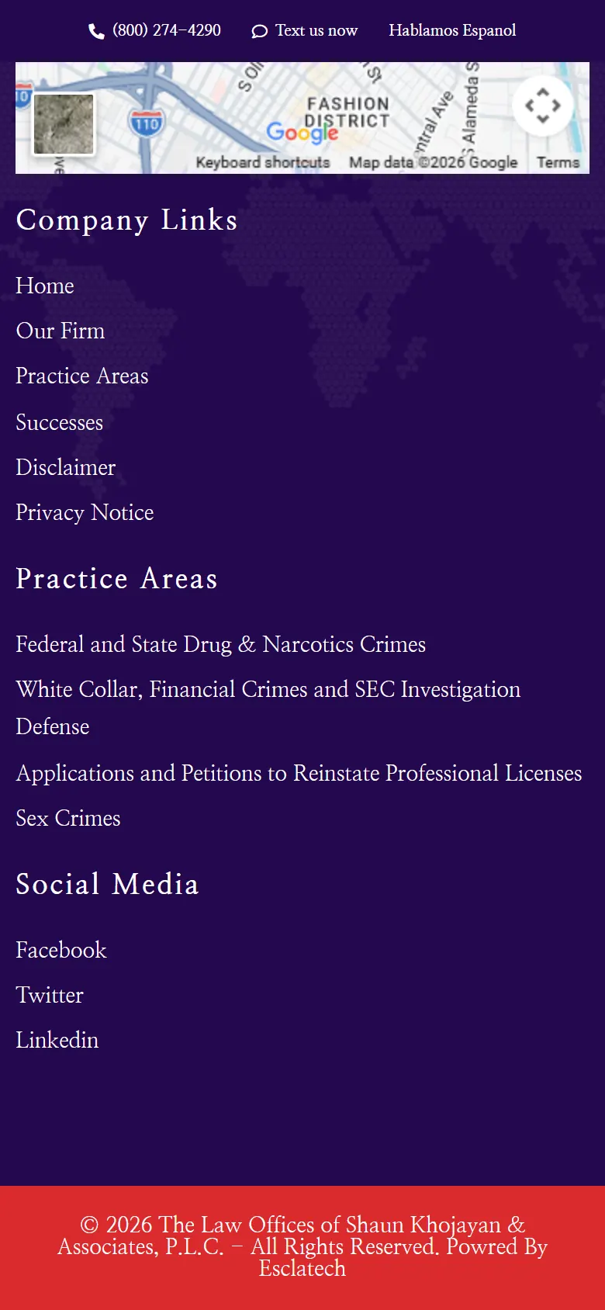Click Hablamos Espanol link
The image size is (605, 1310).
(x=452, y=30)
